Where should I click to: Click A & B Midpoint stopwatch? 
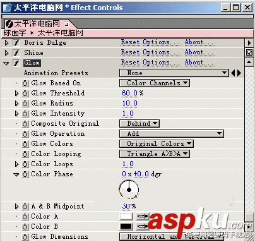(25, 207)
